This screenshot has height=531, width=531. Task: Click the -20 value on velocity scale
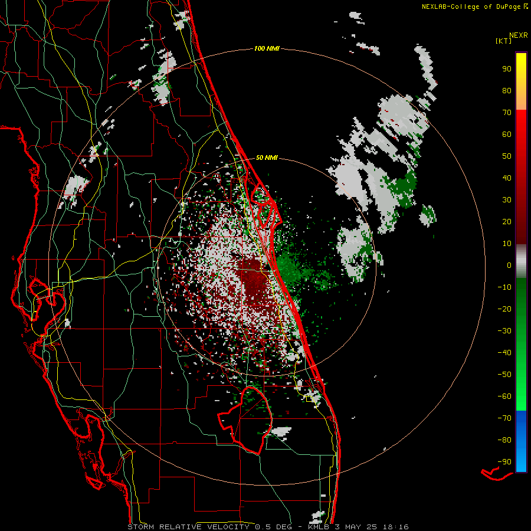504,309
